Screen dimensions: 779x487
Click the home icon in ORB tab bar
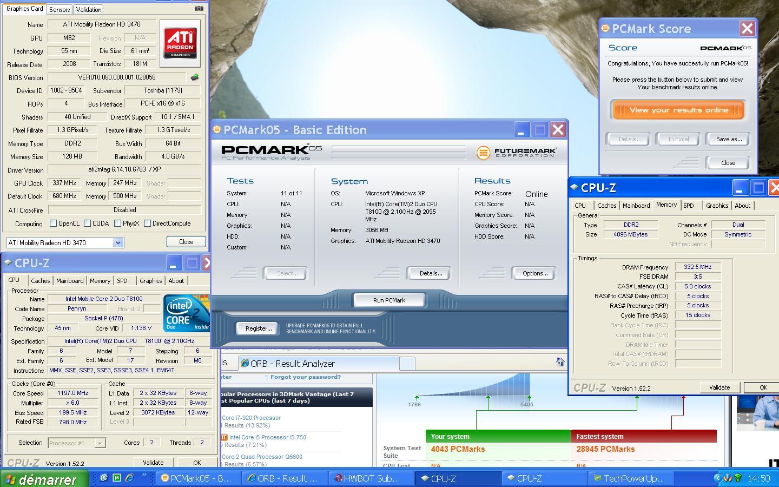(x=560, y=363)
